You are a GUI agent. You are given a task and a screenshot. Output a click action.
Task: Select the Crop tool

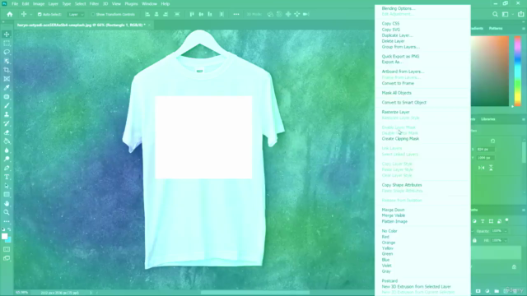[7, 70]
